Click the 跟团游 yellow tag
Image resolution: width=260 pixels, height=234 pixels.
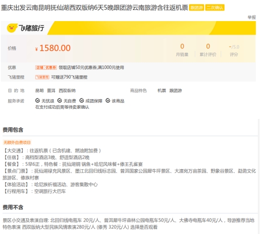[x=197, y=8]
